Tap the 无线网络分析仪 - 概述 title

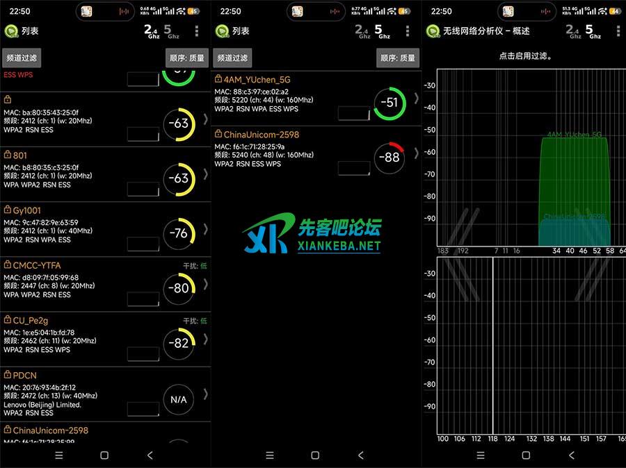coord(487,31)
